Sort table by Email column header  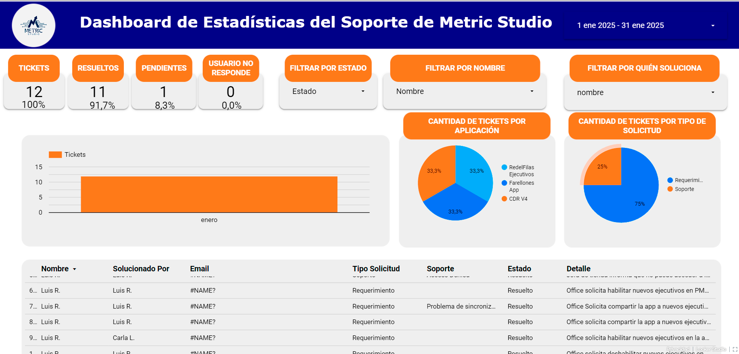coord(200,269)
